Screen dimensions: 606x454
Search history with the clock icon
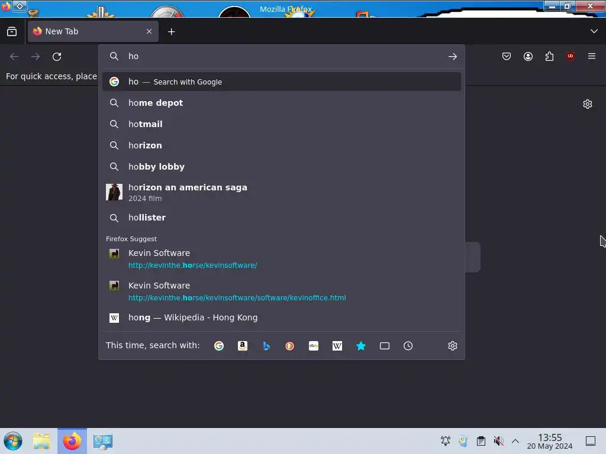tap(408, 346)
